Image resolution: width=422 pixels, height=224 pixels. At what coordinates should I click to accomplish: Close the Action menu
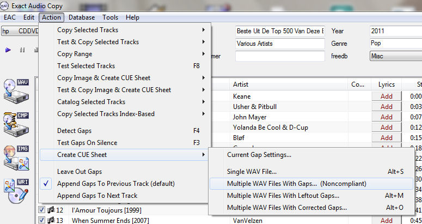click(51, 17)
